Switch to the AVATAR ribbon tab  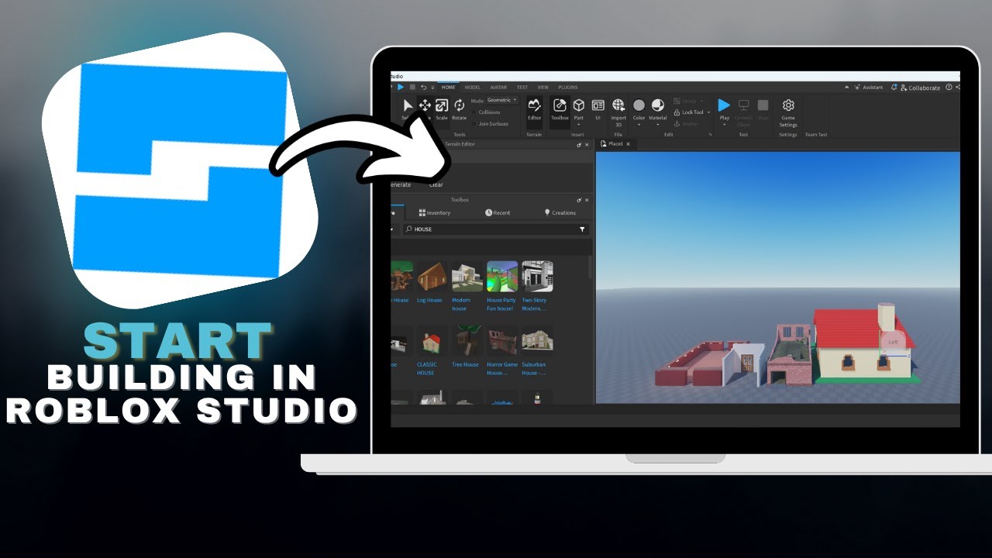498,88
